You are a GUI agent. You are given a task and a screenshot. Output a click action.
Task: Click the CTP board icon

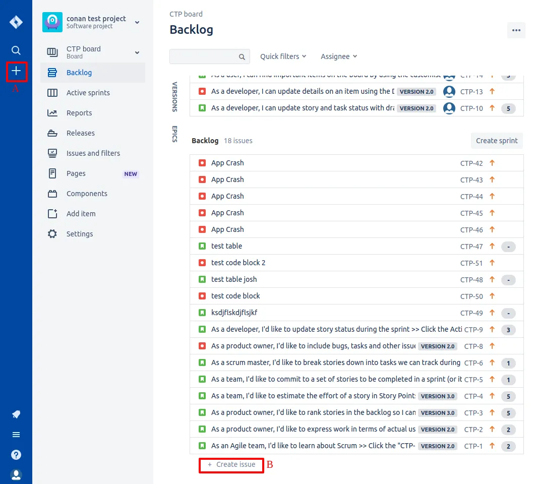tap(52, 52)
